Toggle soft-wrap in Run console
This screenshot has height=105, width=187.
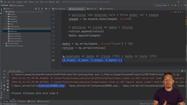click(x=8, y=81)
